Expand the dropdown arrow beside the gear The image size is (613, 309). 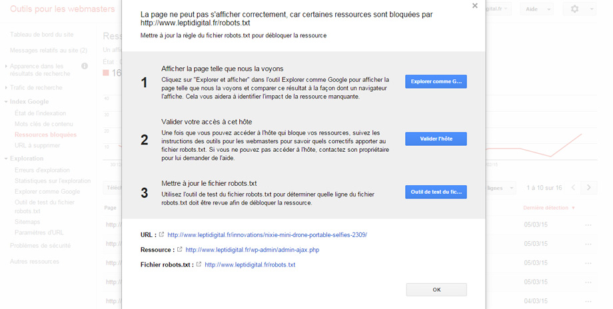[592, 9]
